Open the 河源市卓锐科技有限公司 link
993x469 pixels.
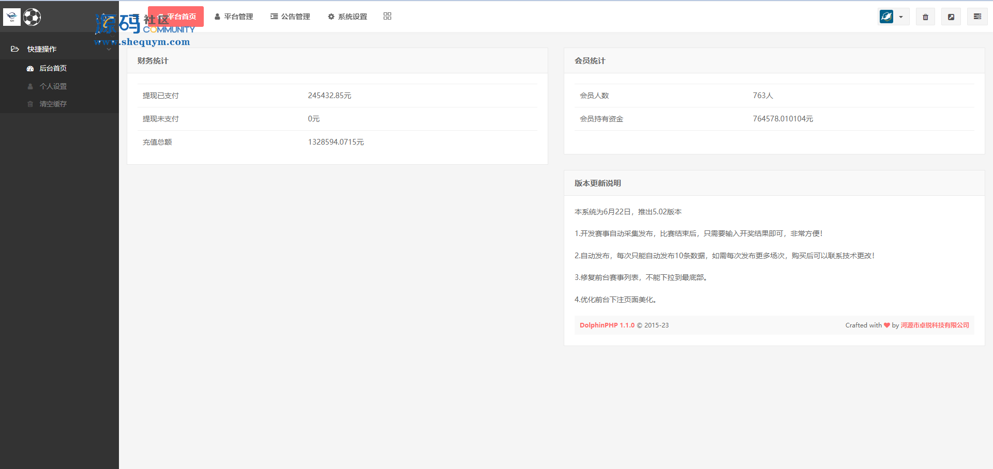(x=935, y=325)
